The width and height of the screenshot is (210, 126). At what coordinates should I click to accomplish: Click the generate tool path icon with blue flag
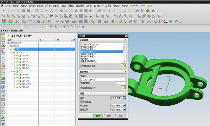point(51,16)
